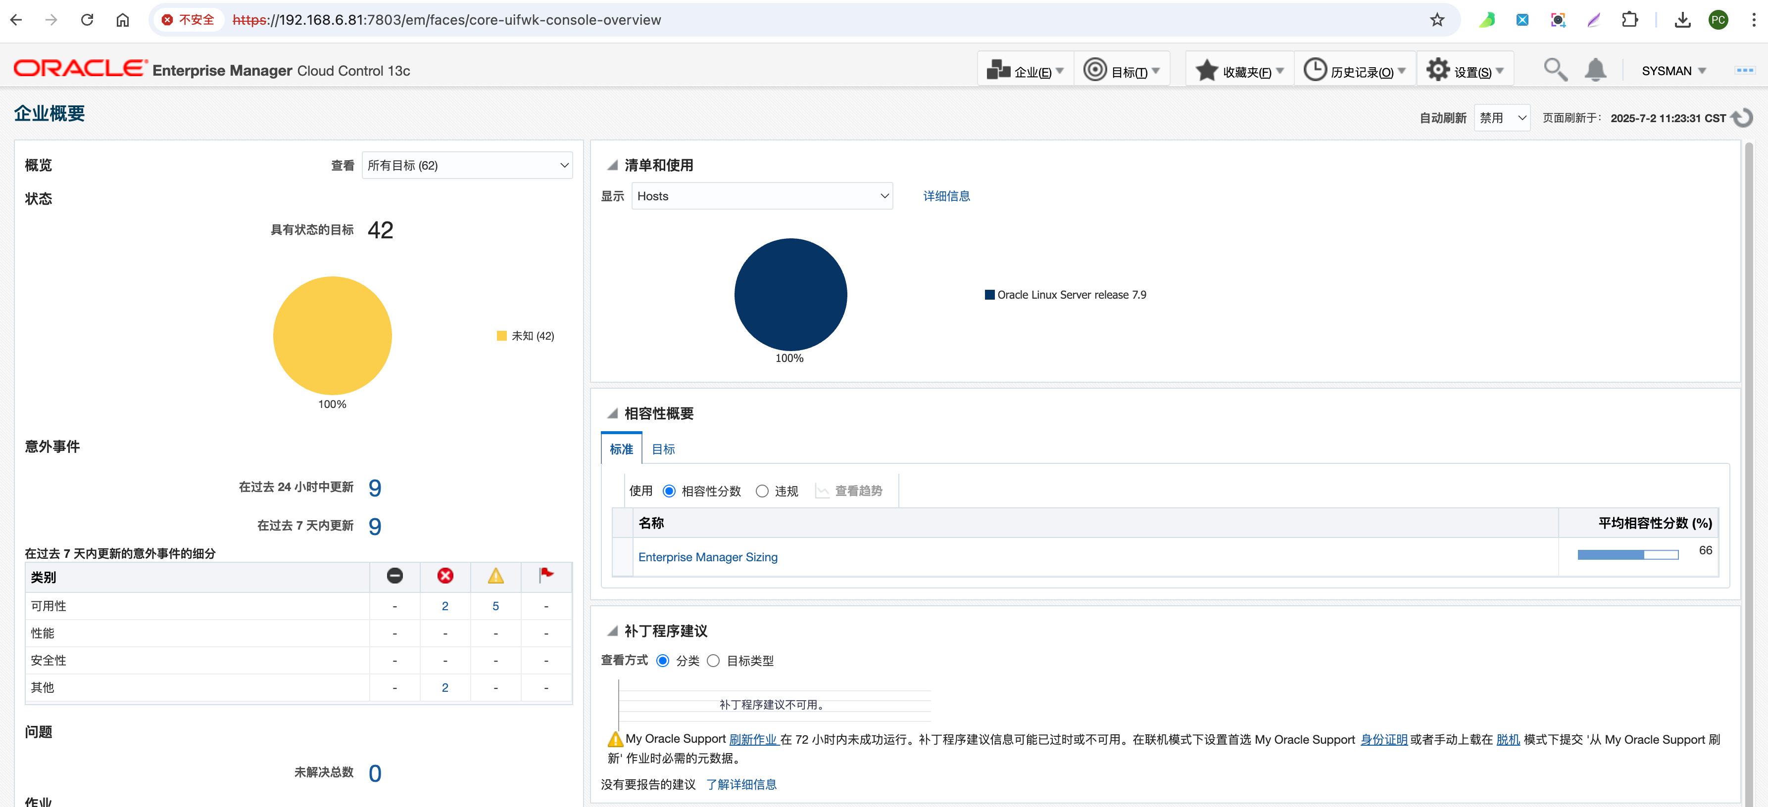Image resolution: width=1768 pixels, height=807 pixels.
Task: Click the browser extensions puzzle icon
Action: point(1629,20)
